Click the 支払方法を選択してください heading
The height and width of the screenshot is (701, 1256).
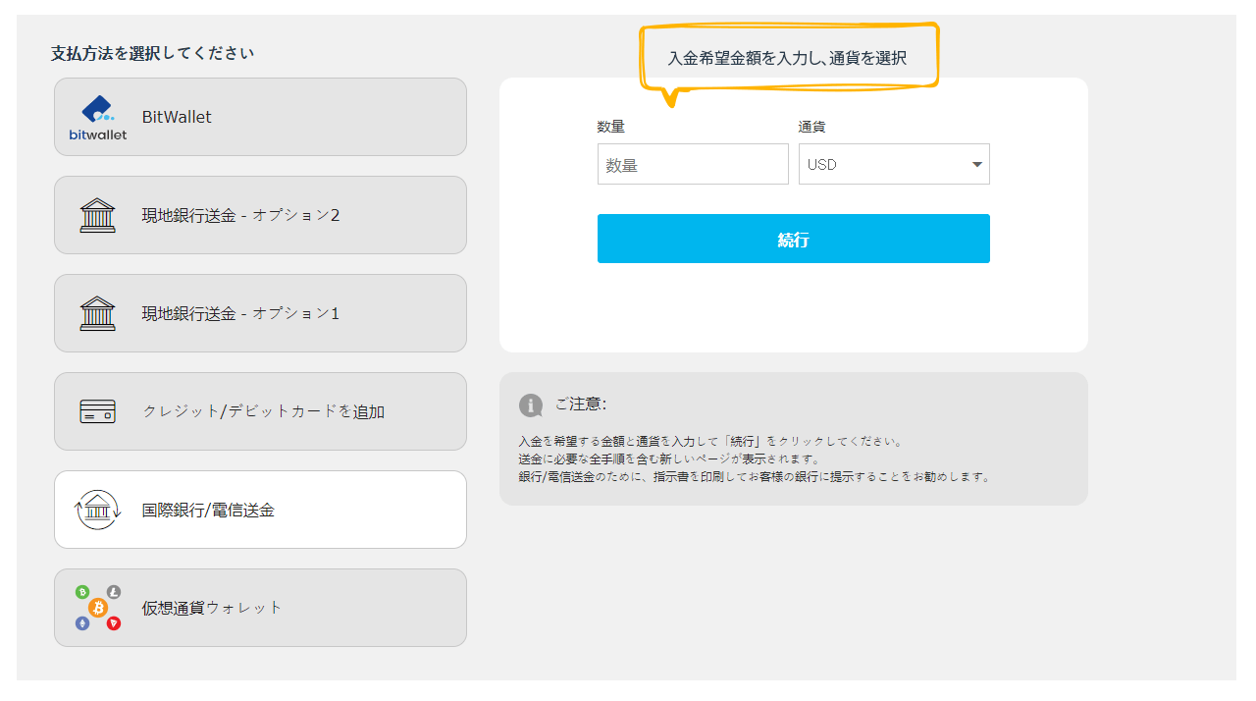pos(152,53)
